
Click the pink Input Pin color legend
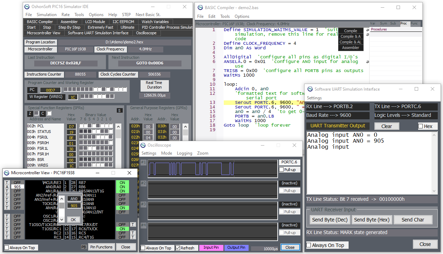click(211, 248)
